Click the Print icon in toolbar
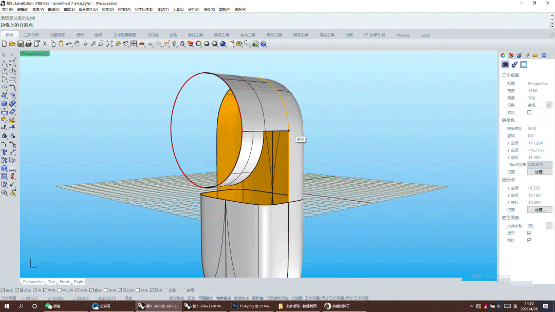Image resolution: width=555 pixels, height=312 pixels. pos(29,44)
